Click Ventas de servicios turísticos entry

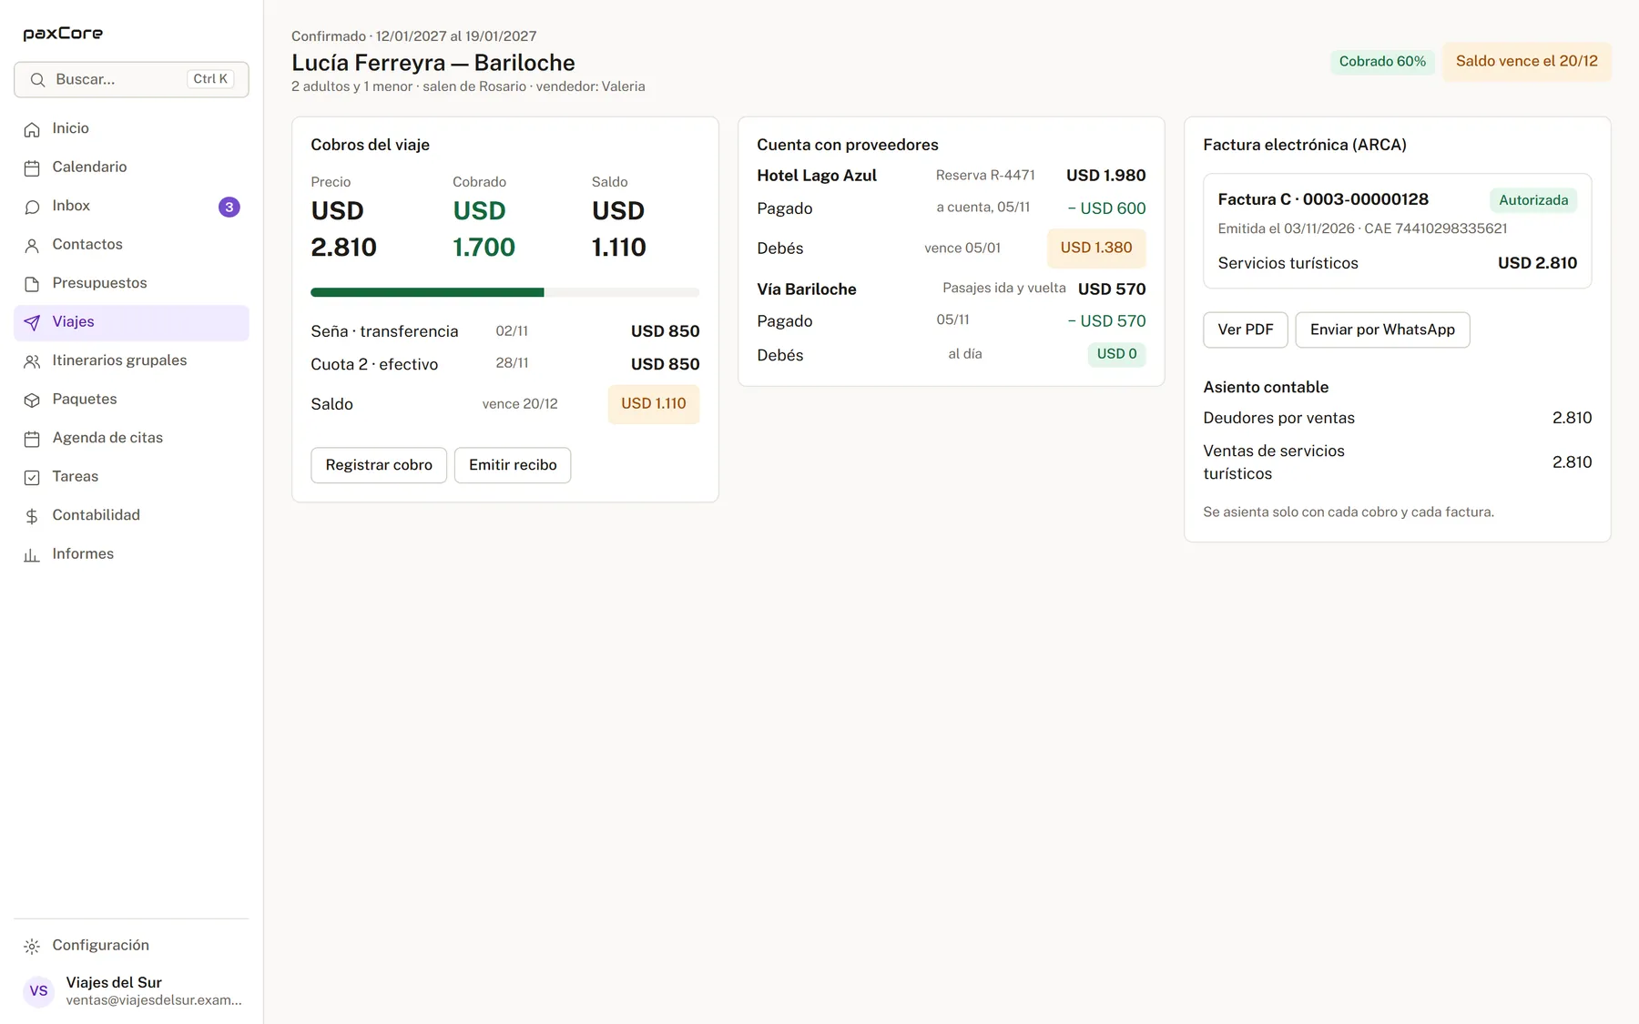pos(1398,462)
